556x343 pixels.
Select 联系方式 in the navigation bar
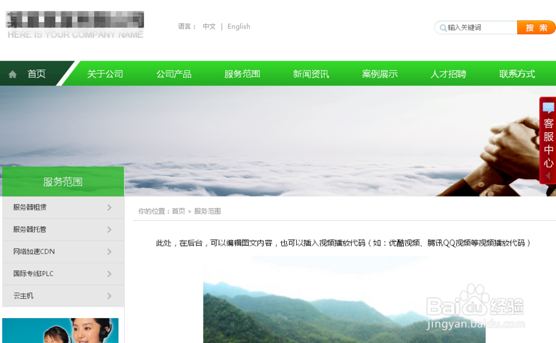pyautogui.click(x=517, y=73)
